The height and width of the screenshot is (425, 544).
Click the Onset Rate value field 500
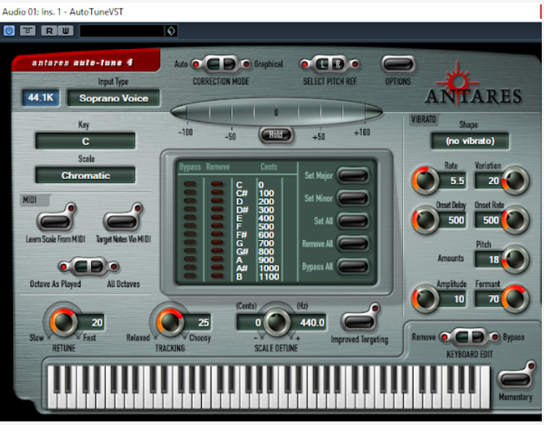pyautogui.click(x=488, y=220)
